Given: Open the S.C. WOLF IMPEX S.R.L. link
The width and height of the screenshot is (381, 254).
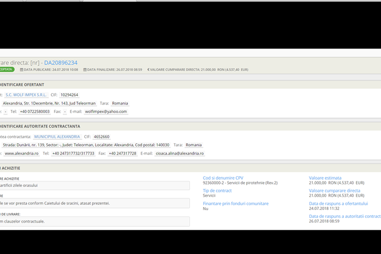Looking at the screenshot, I should click(26, 95).
